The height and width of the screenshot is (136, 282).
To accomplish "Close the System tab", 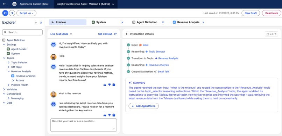I will click(122, 22).
